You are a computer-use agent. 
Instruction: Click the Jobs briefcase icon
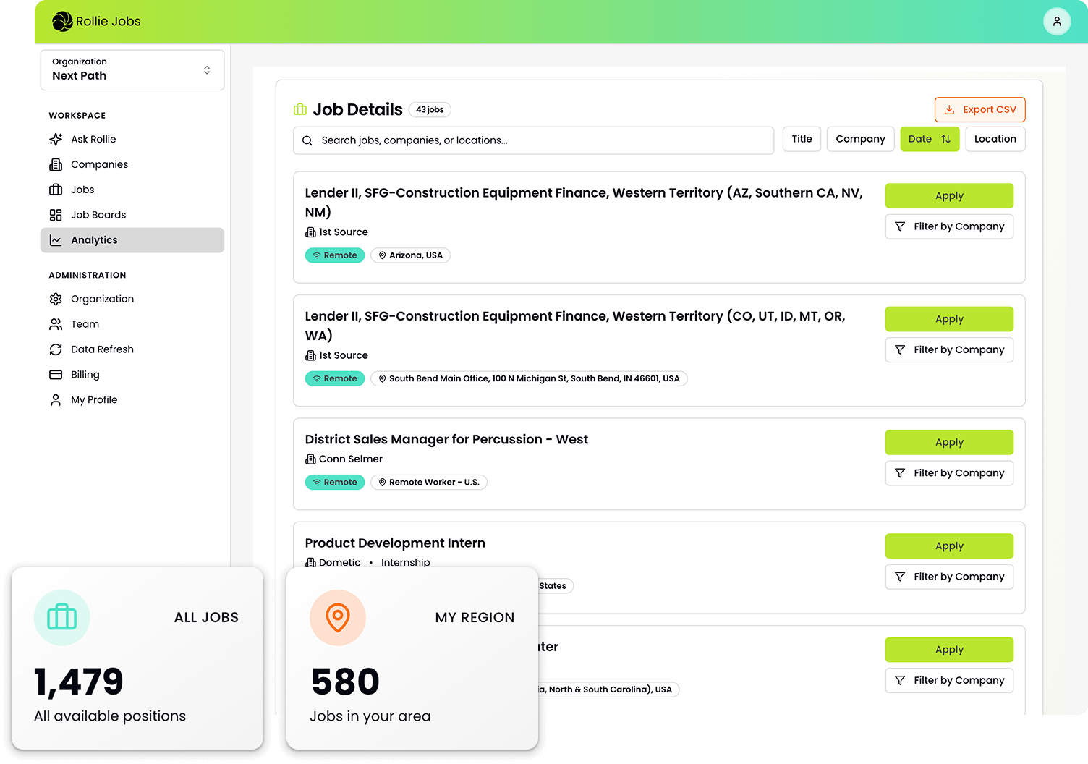[x=56, y=189]
